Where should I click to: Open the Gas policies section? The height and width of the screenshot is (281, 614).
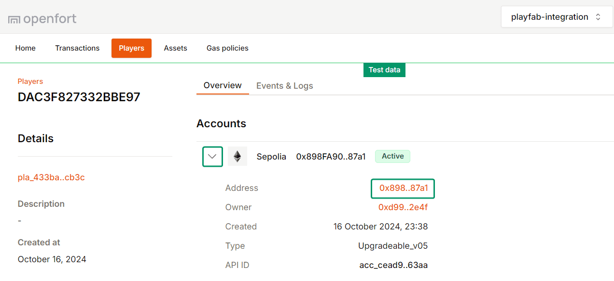227,48
